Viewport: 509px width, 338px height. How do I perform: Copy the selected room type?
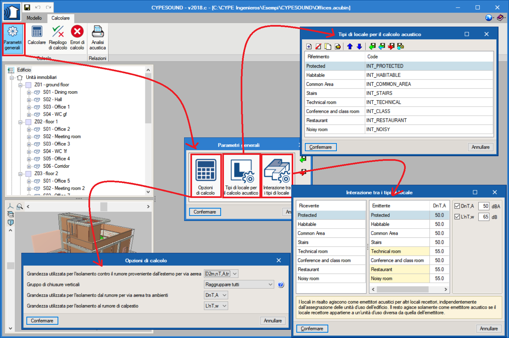(x=328, y=46)
